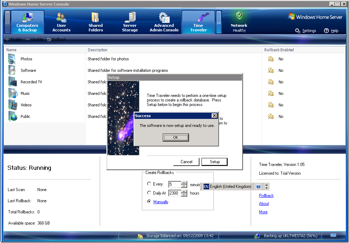Select the Daily At radio button
Screen dimensions: 349x243
[x=149, y=193]
